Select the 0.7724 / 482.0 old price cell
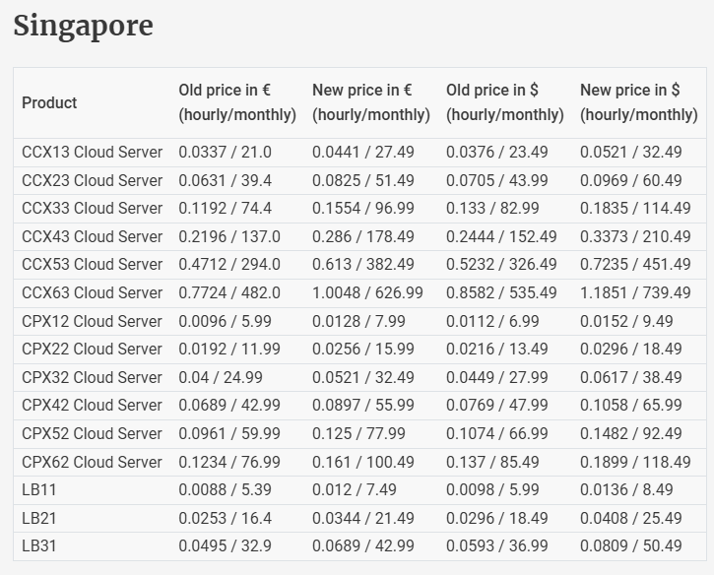Viewport: 714px width, 575px height. pos(228,292)
